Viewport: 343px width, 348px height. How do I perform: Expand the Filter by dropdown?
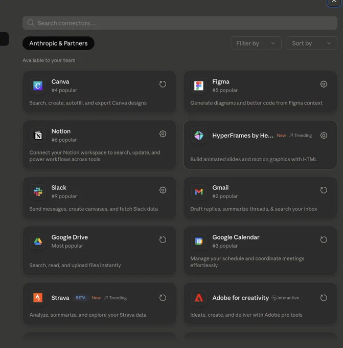coord(256,43)
